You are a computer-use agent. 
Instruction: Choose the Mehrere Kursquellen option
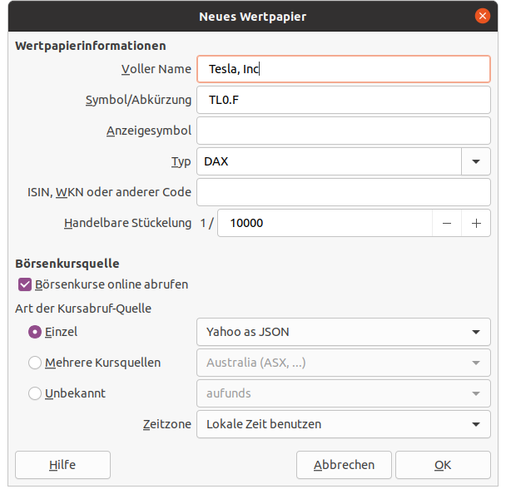(35, 363)
